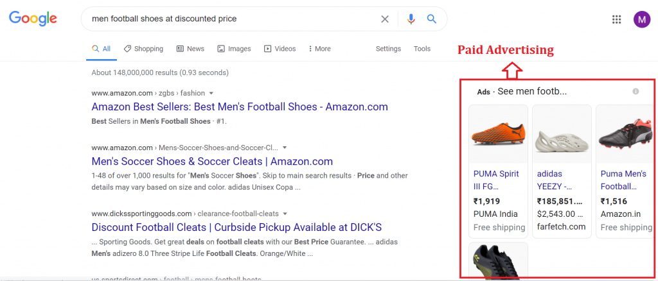Screen dimensions: 658x281
Task: Click inside the search query field
Action: point(231,19)
